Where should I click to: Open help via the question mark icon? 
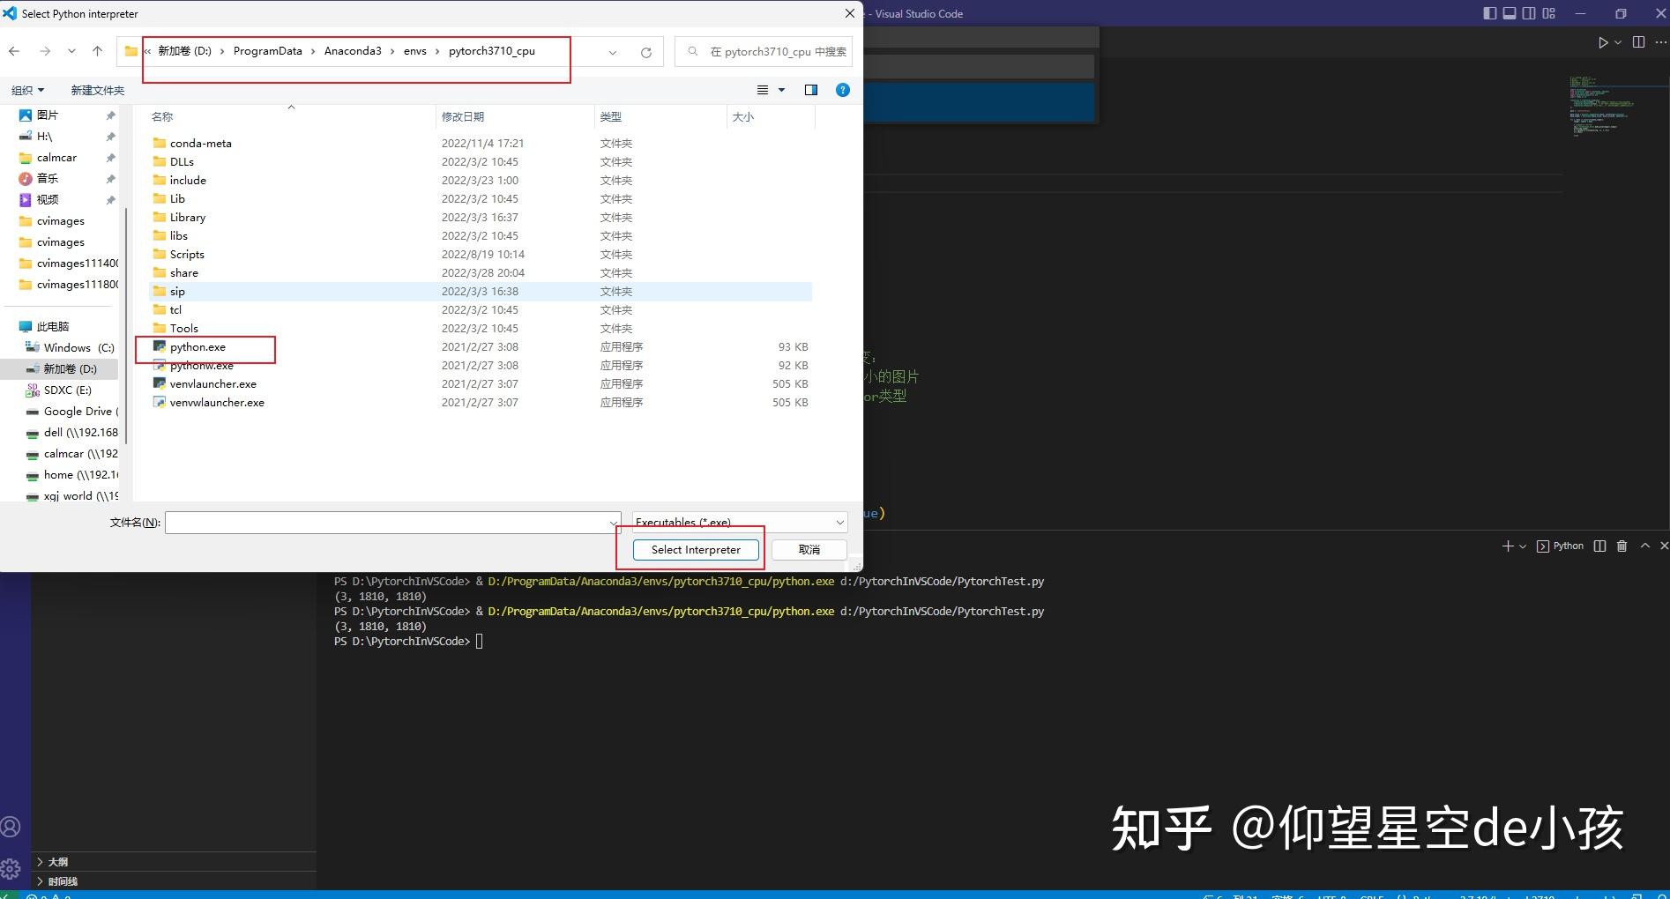(x=842, y=89)
